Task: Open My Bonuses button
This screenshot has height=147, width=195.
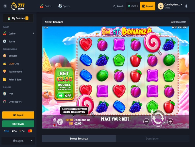Action: pos(18,18)
